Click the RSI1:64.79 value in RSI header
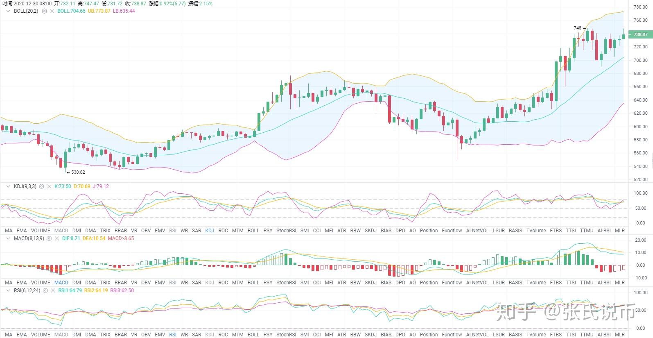The height and width of the screenshot is (338, 653). 70,290
